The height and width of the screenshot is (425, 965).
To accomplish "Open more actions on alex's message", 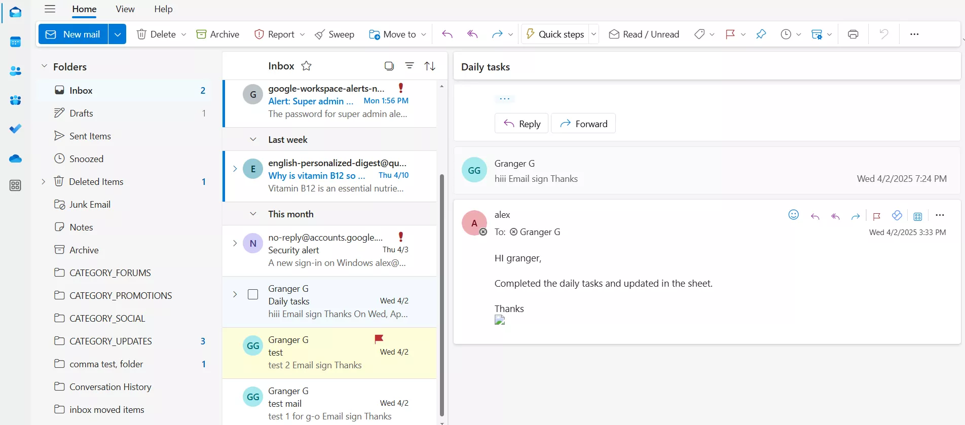I will coord(940,215).
